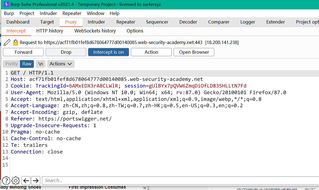Click the Accept: text/html header line
The width and height of the screenshot is (319, 190).
(x=136, y=99)
